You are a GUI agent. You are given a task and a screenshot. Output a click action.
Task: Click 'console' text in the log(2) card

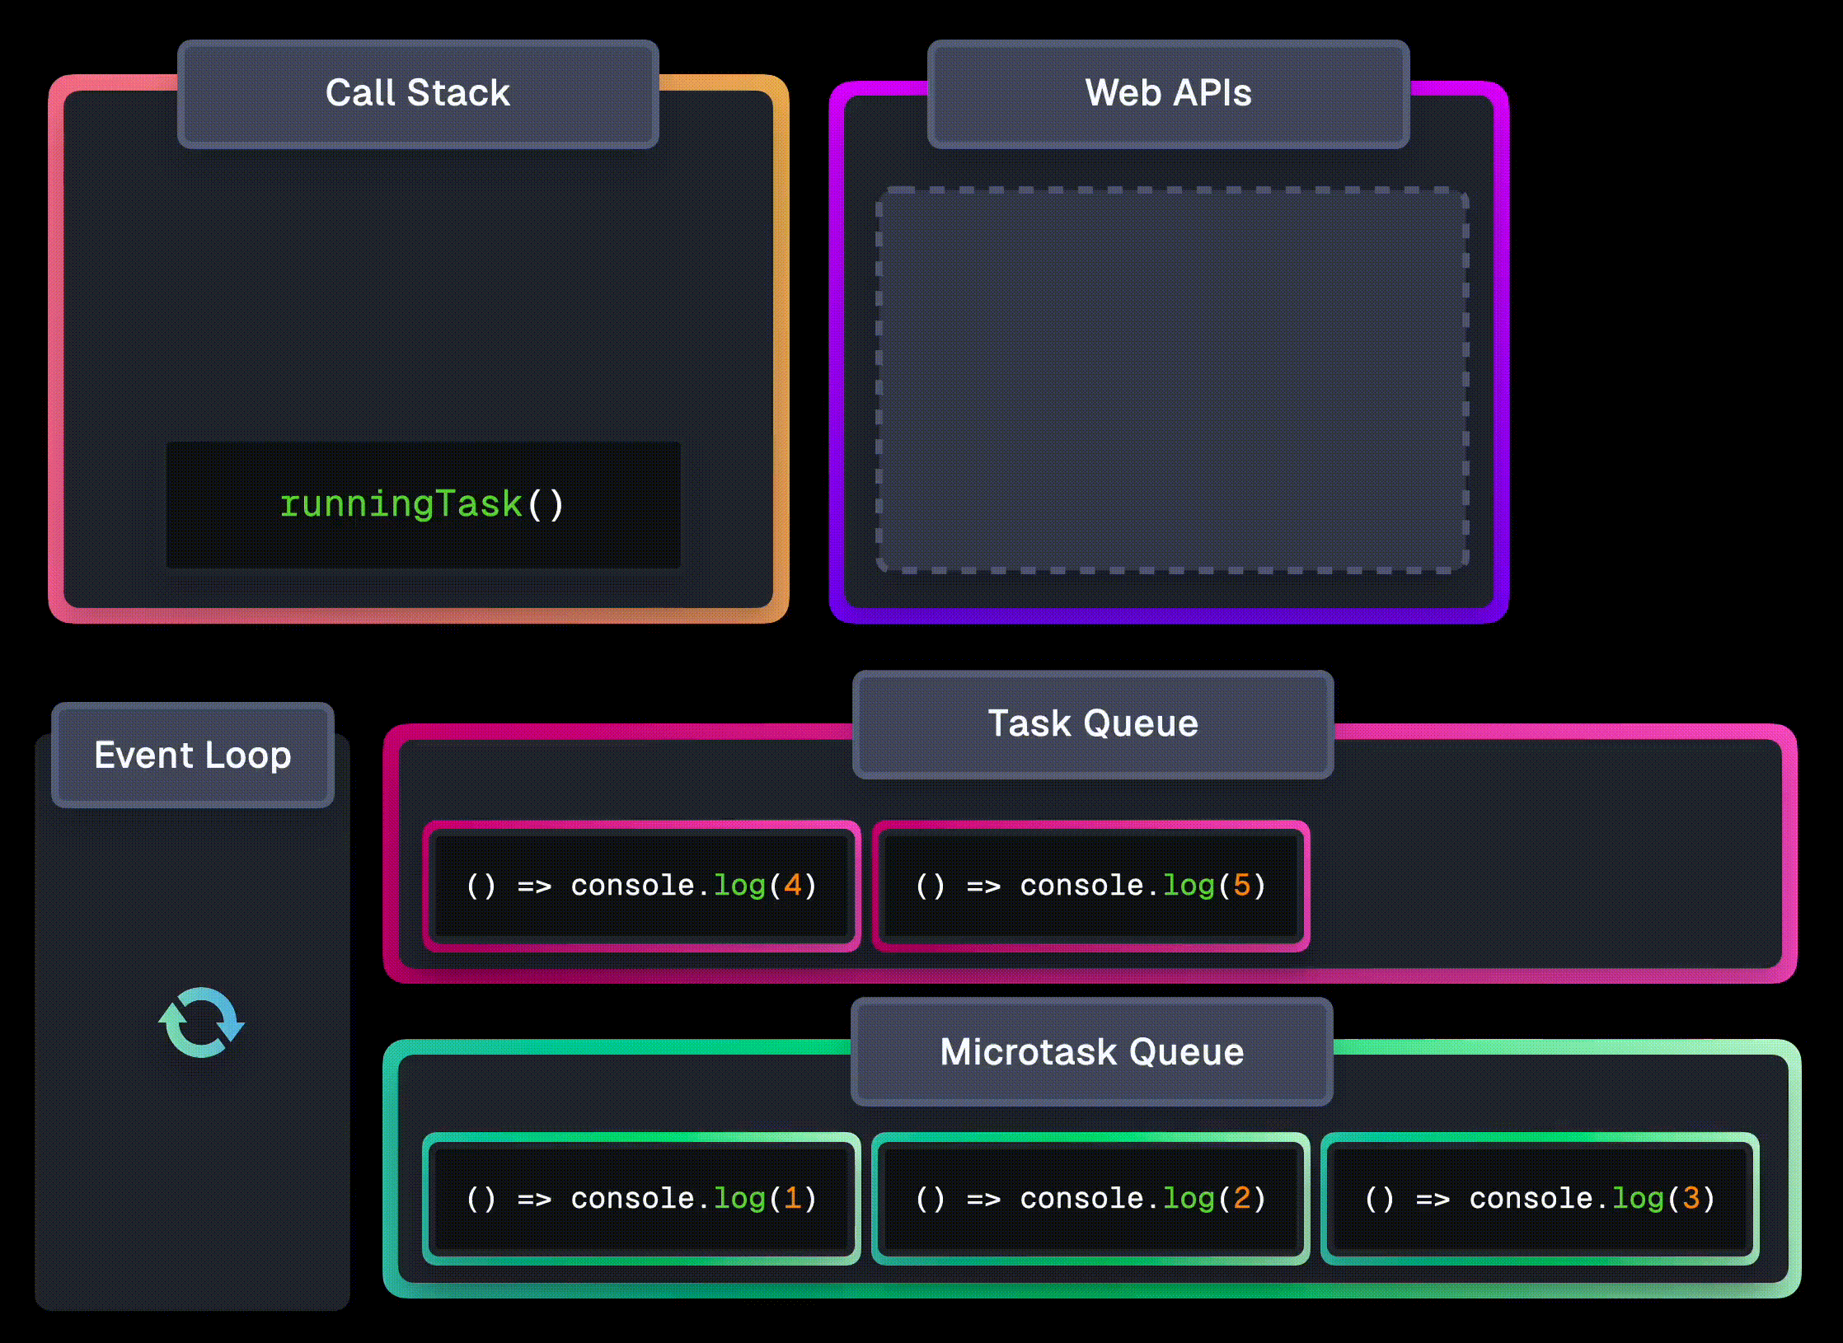point(1081,1199)
